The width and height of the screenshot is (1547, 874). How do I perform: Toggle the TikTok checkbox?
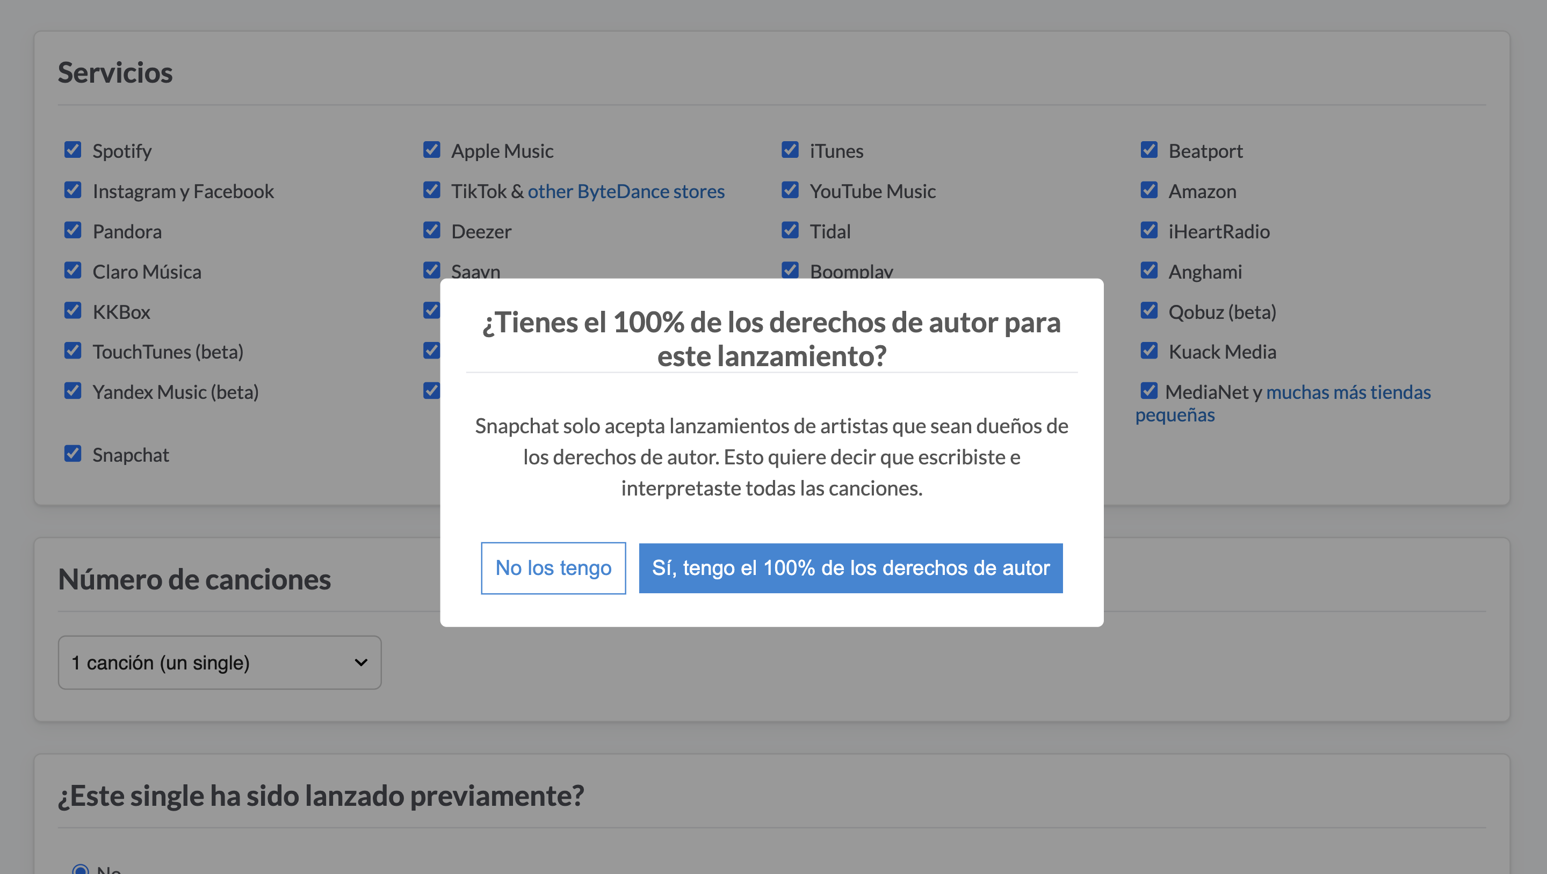431,190
